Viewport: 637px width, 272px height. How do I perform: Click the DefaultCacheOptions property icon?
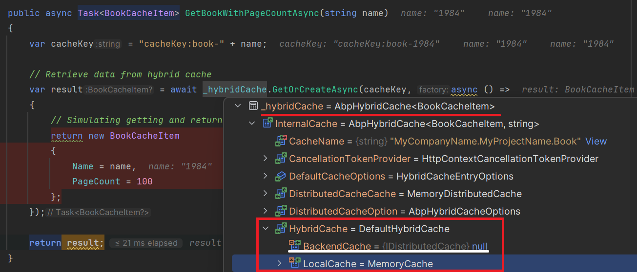281,176
